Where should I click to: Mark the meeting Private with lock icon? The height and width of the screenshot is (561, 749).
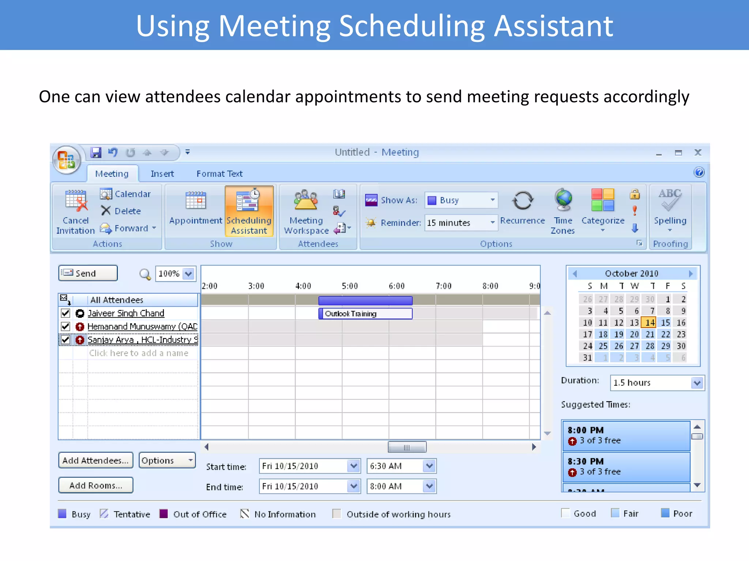click(x=635, y=194)
